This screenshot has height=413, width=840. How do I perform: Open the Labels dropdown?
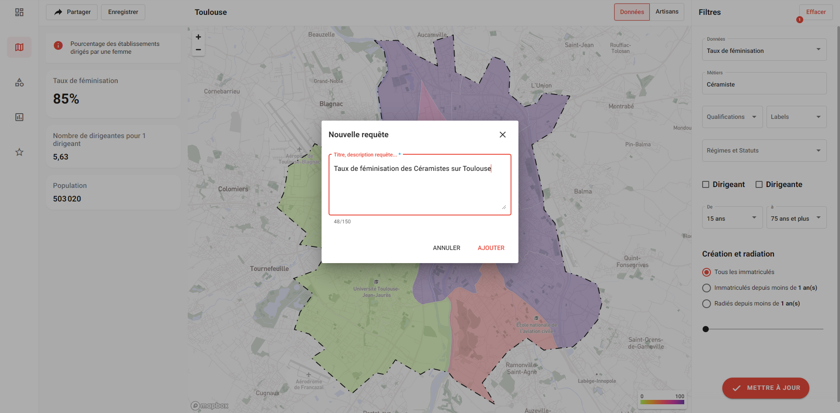point(796,117)
